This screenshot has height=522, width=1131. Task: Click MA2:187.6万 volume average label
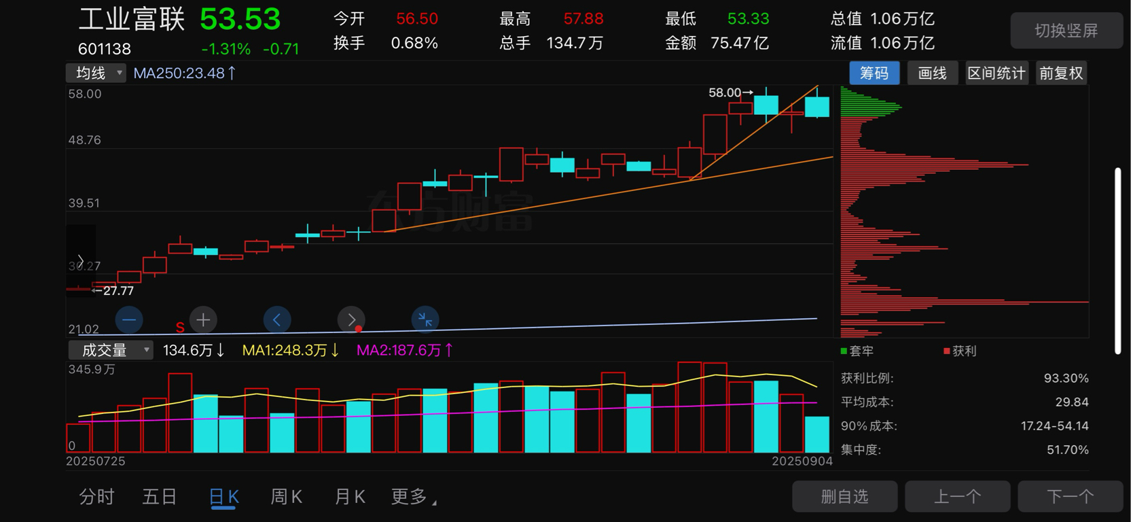404,350
